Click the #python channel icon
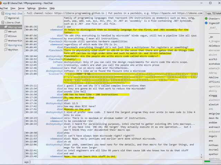Image resolution: width=221 pixels, height=165 pixels. pyautogui.click(x=5, y=49)
